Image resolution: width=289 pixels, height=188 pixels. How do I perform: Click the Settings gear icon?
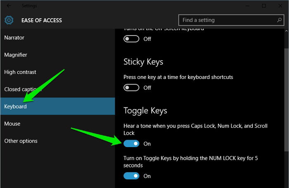click(x=9, y=20)
